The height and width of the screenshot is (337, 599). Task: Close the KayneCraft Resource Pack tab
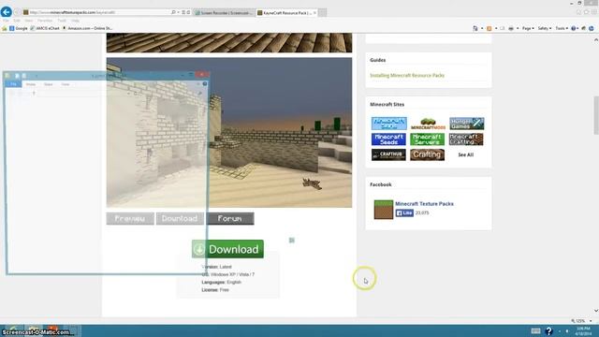pos(314,12)
